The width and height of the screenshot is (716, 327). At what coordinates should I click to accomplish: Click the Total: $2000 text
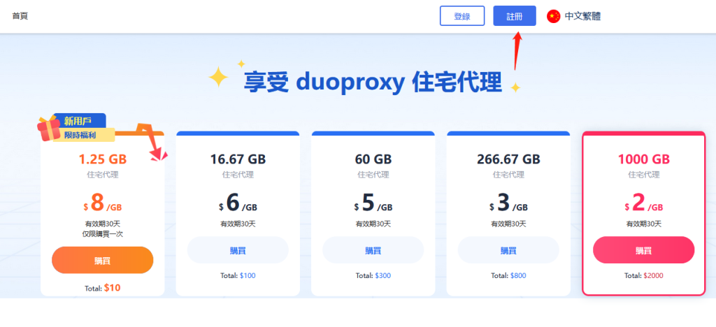pos(644,275)
